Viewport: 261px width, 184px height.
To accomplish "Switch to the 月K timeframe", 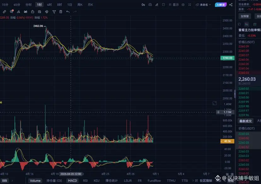I will tap(90, 5).
